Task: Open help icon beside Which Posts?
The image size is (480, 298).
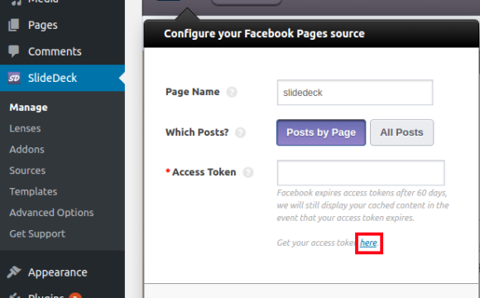Action: click(x=240, y=132)
